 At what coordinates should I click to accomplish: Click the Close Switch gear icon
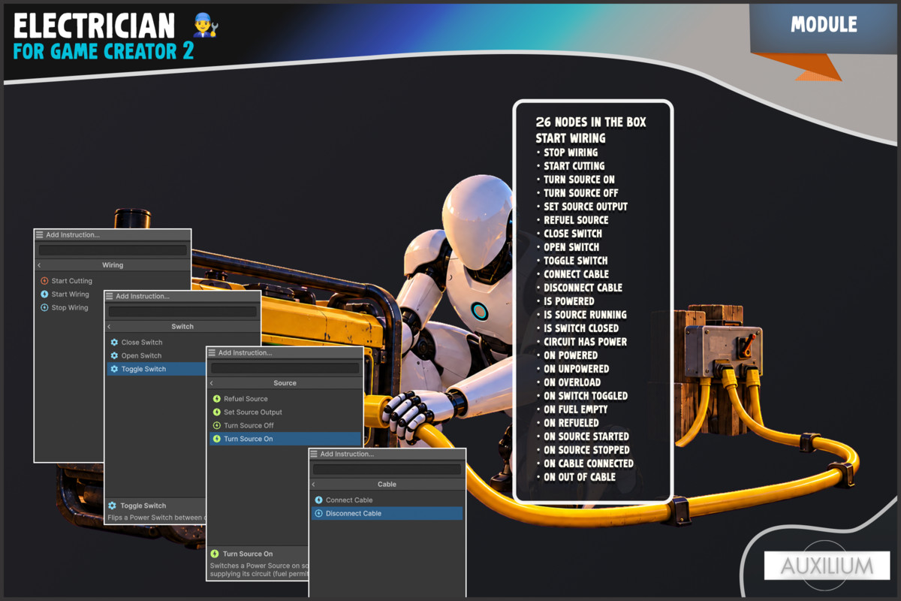(x=114, y=343)
